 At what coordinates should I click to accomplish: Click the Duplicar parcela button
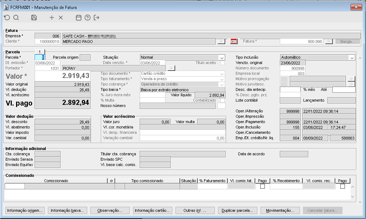click(237, 210)
